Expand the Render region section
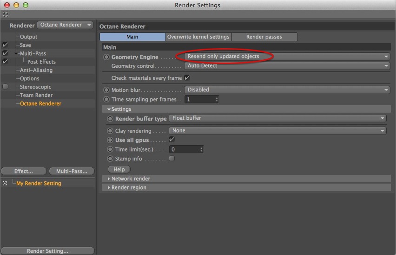Screen dimensions: 396x255 click(x=109, y=187)
